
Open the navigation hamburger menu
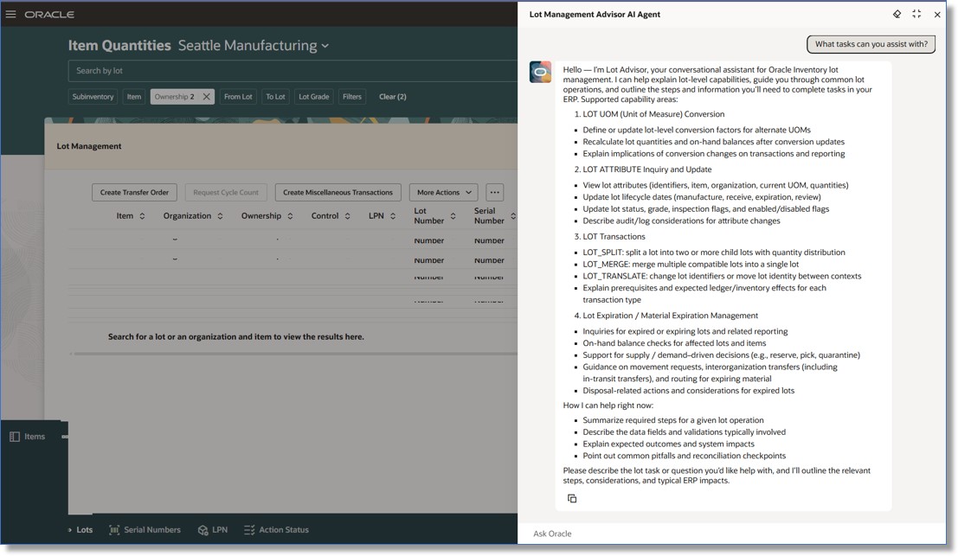[11, 13]
